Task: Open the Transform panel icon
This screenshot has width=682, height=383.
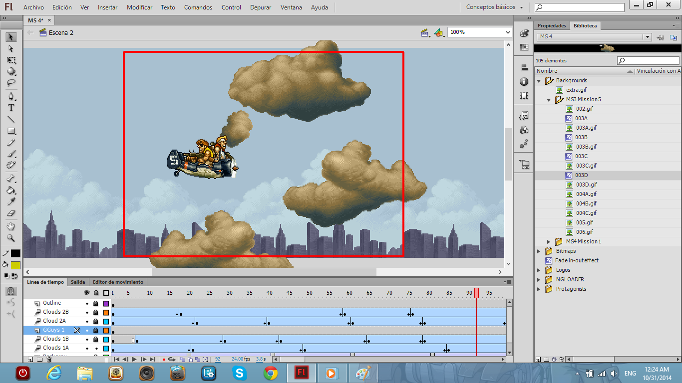Action: click(x=524, y=95)
